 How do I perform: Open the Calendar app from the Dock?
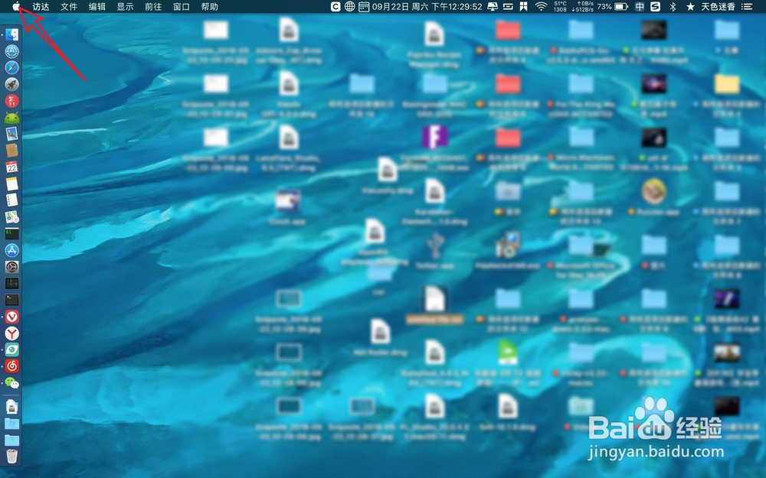[x=11, y=167]
